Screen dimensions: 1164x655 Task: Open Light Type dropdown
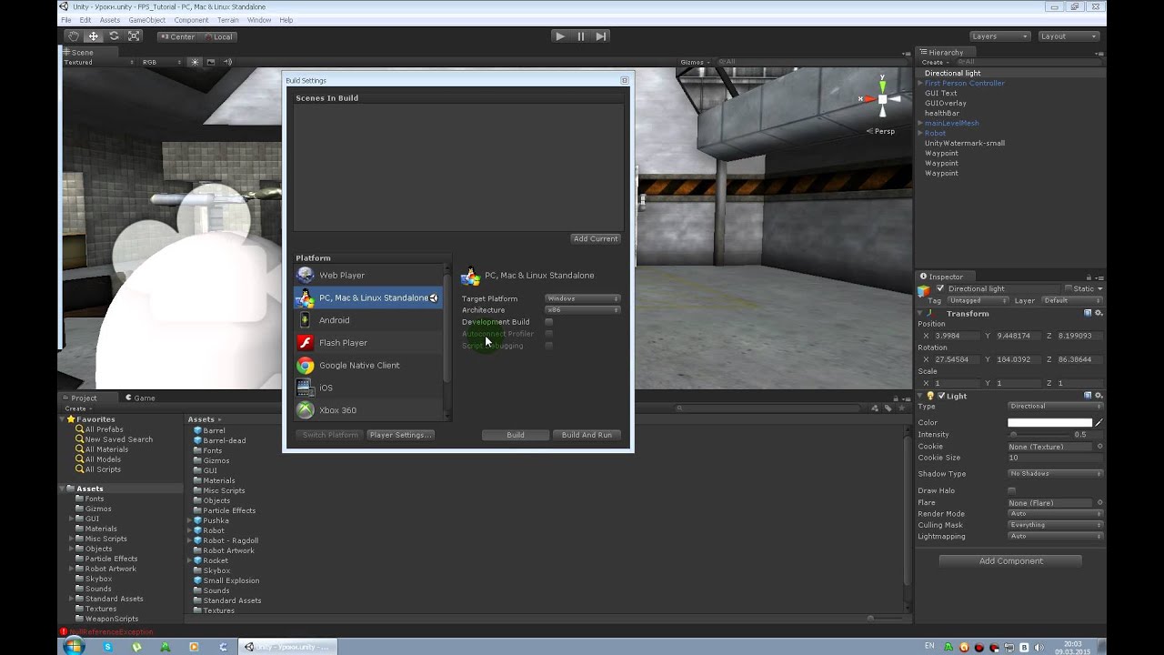coord(1056,406)
